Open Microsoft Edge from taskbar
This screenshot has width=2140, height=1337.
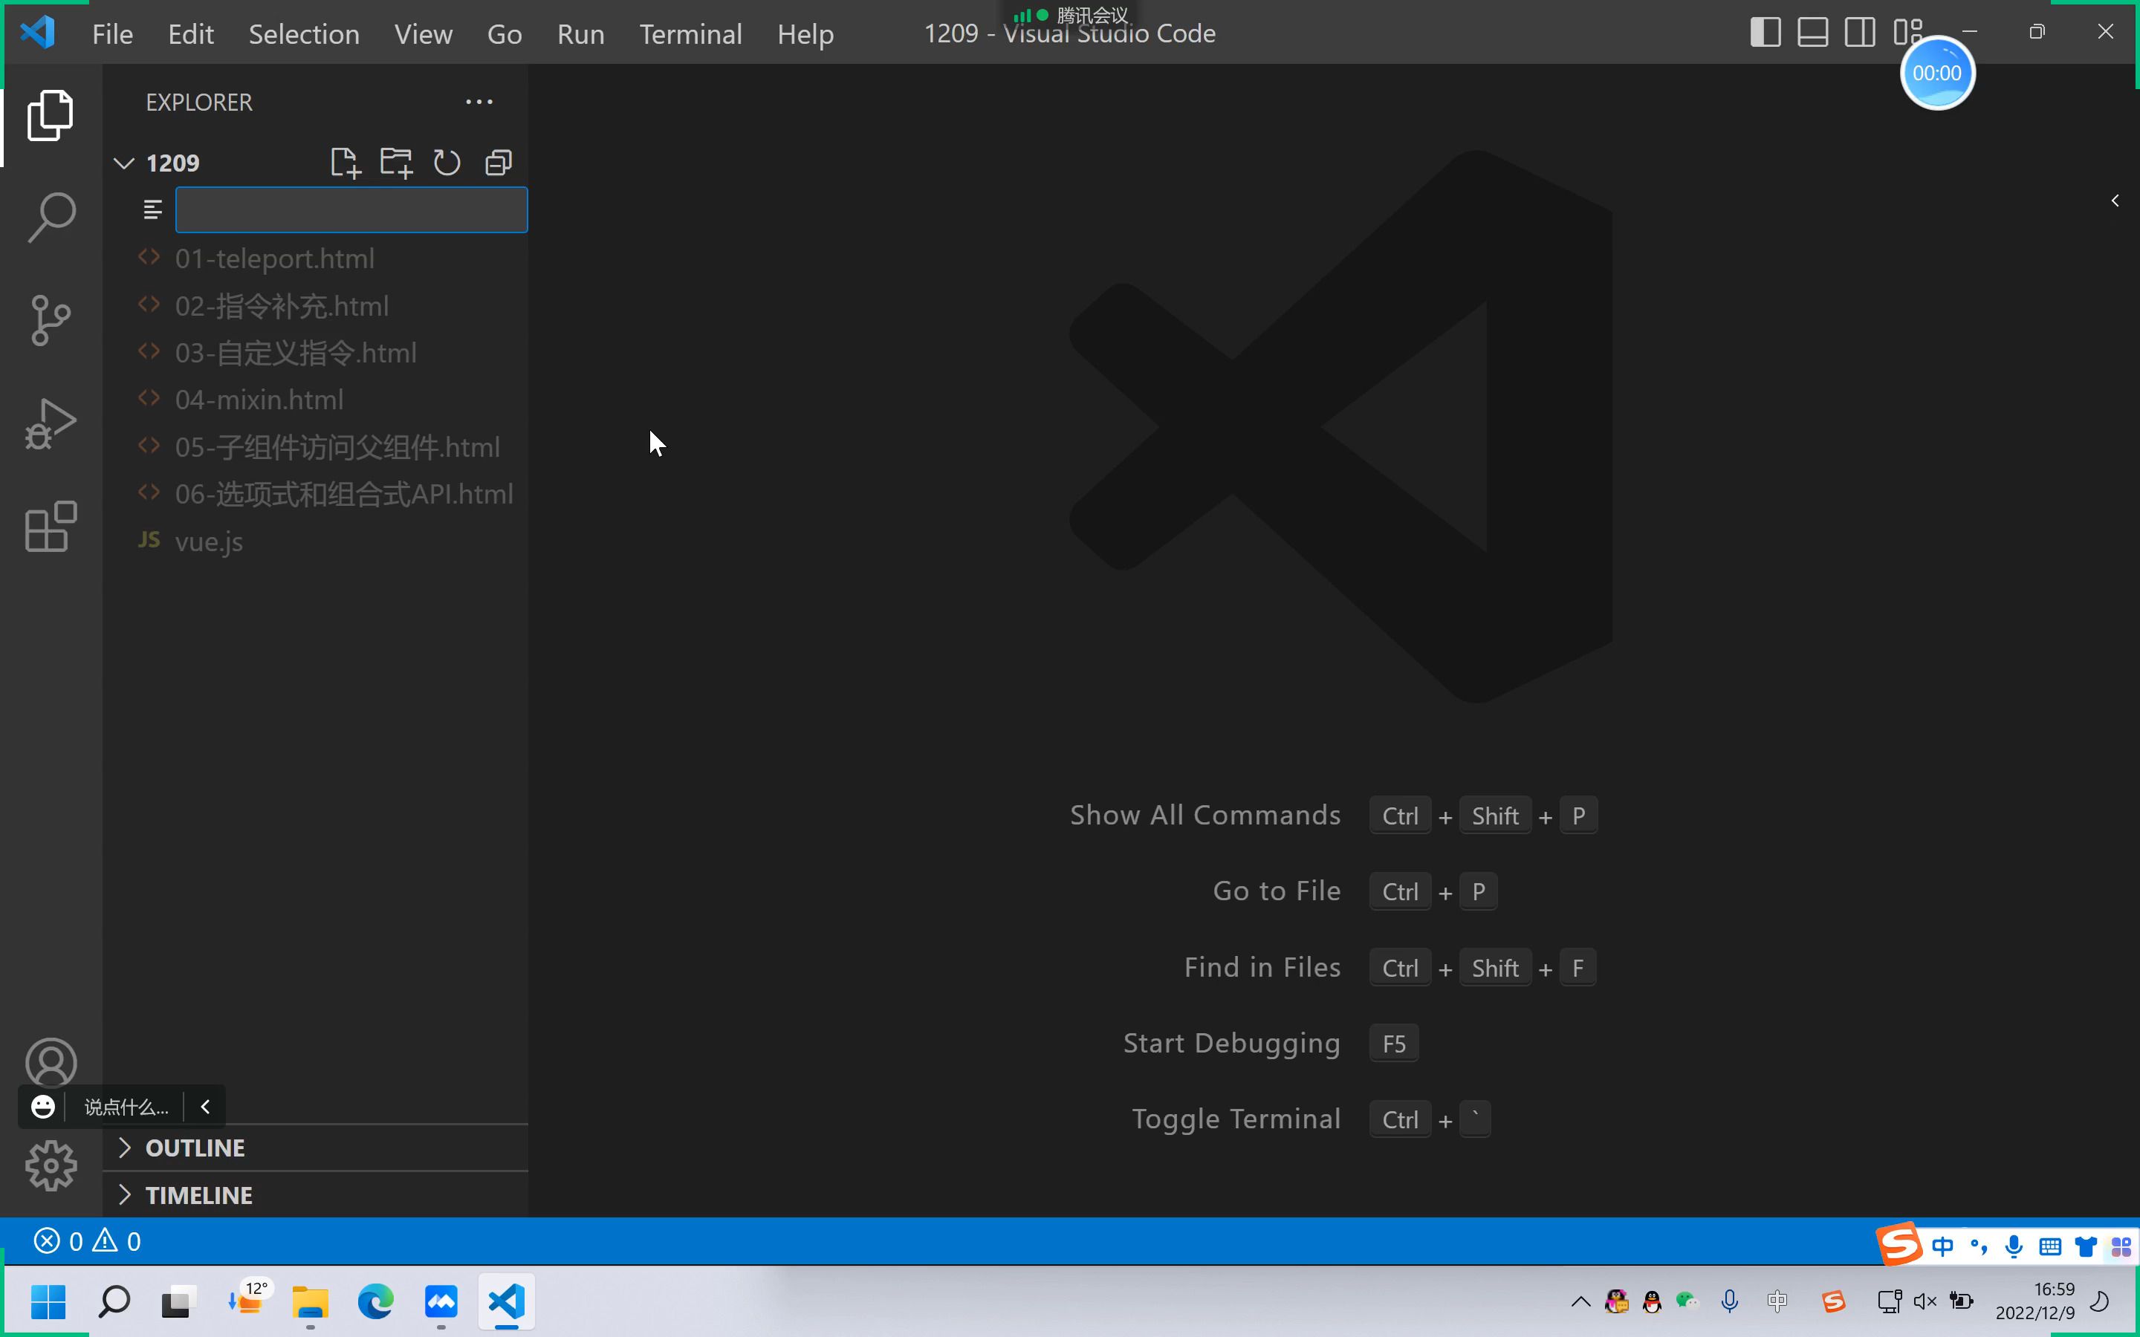[x=375, y=1301]
